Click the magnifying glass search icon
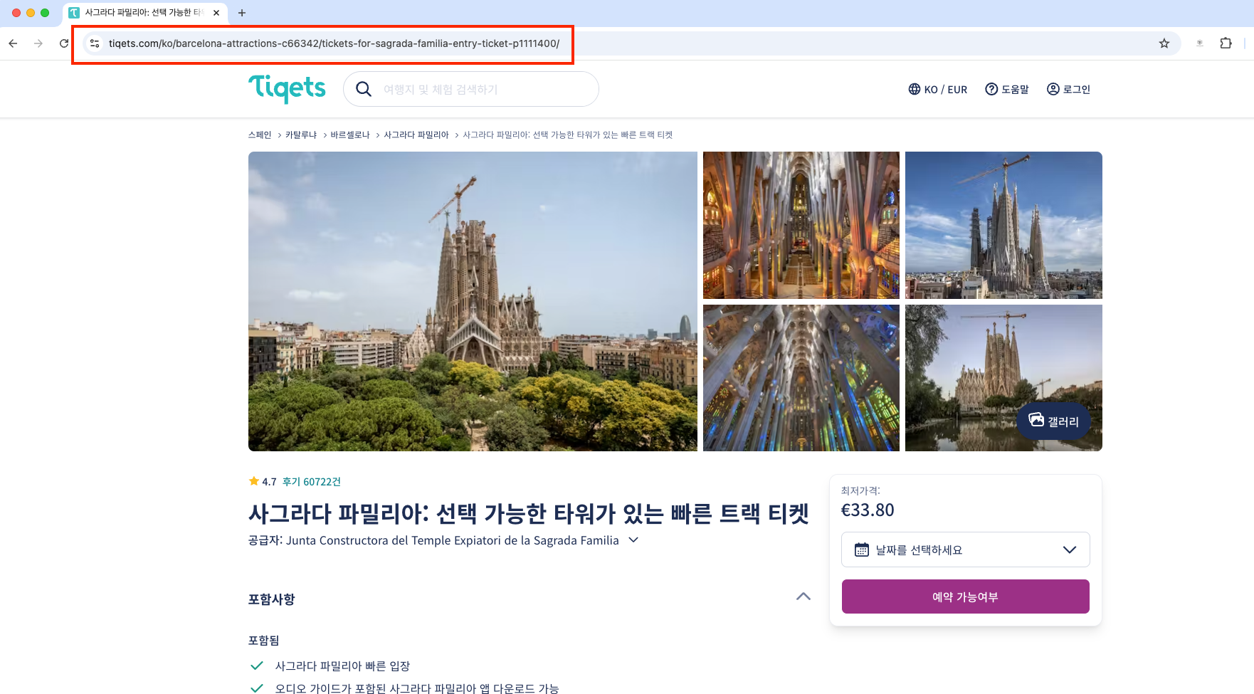The image size is (1254, 694). point(364,89)
